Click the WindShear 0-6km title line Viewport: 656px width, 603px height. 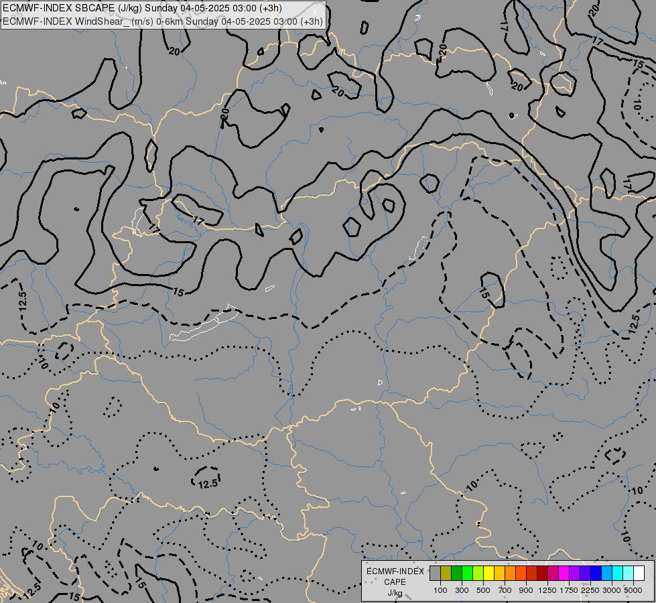click(163, 21)
